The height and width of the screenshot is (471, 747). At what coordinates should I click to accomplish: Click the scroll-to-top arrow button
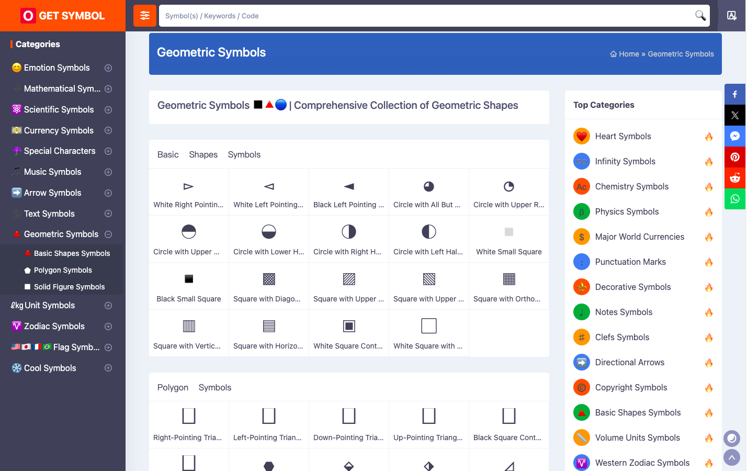point(732,457)
